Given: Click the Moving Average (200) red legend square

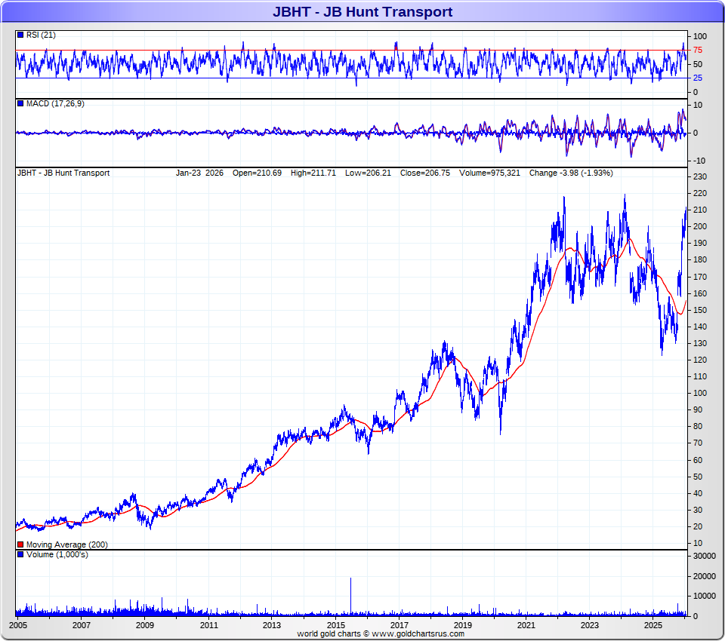Looking at the screenshot, I should [20, 544].
